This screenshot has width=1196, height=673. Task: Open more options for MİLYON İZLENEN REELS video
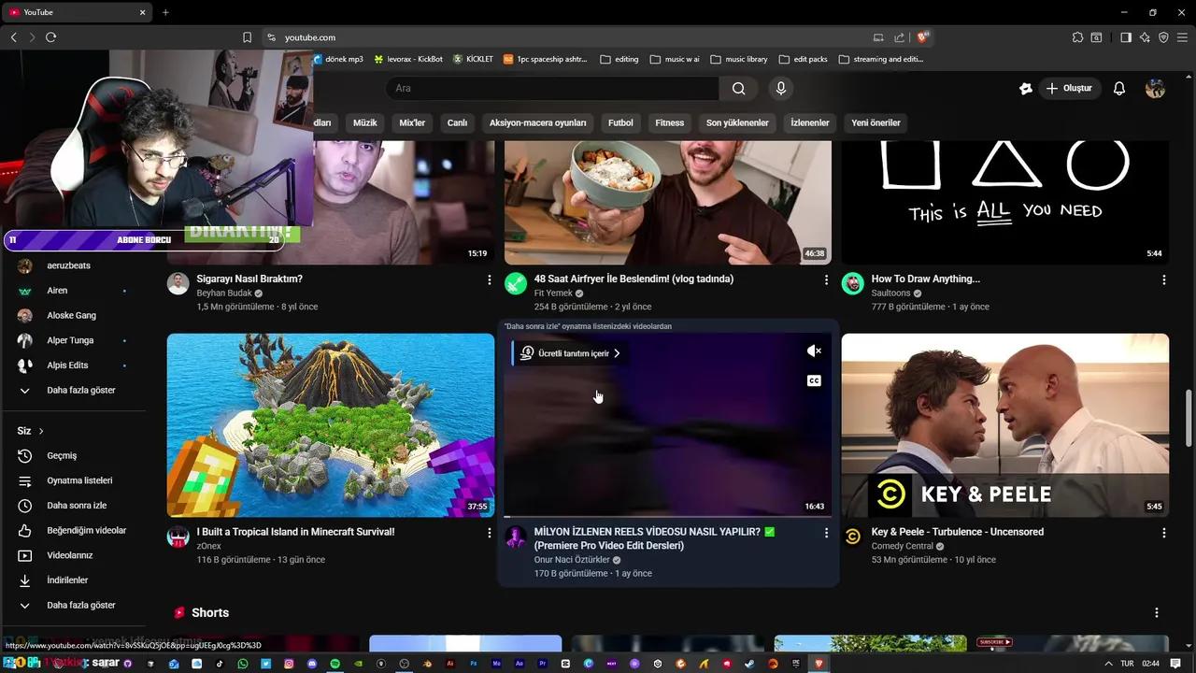click(x=826, y=533)
